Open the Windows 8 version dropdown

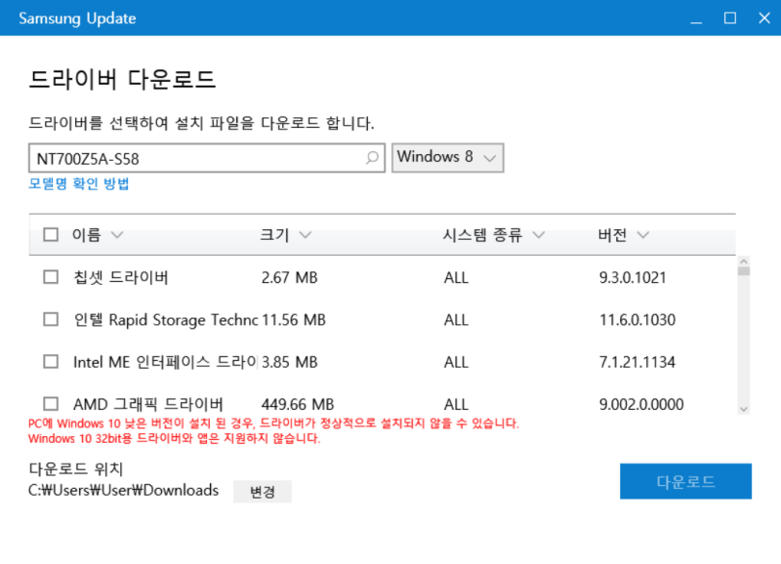447,157
